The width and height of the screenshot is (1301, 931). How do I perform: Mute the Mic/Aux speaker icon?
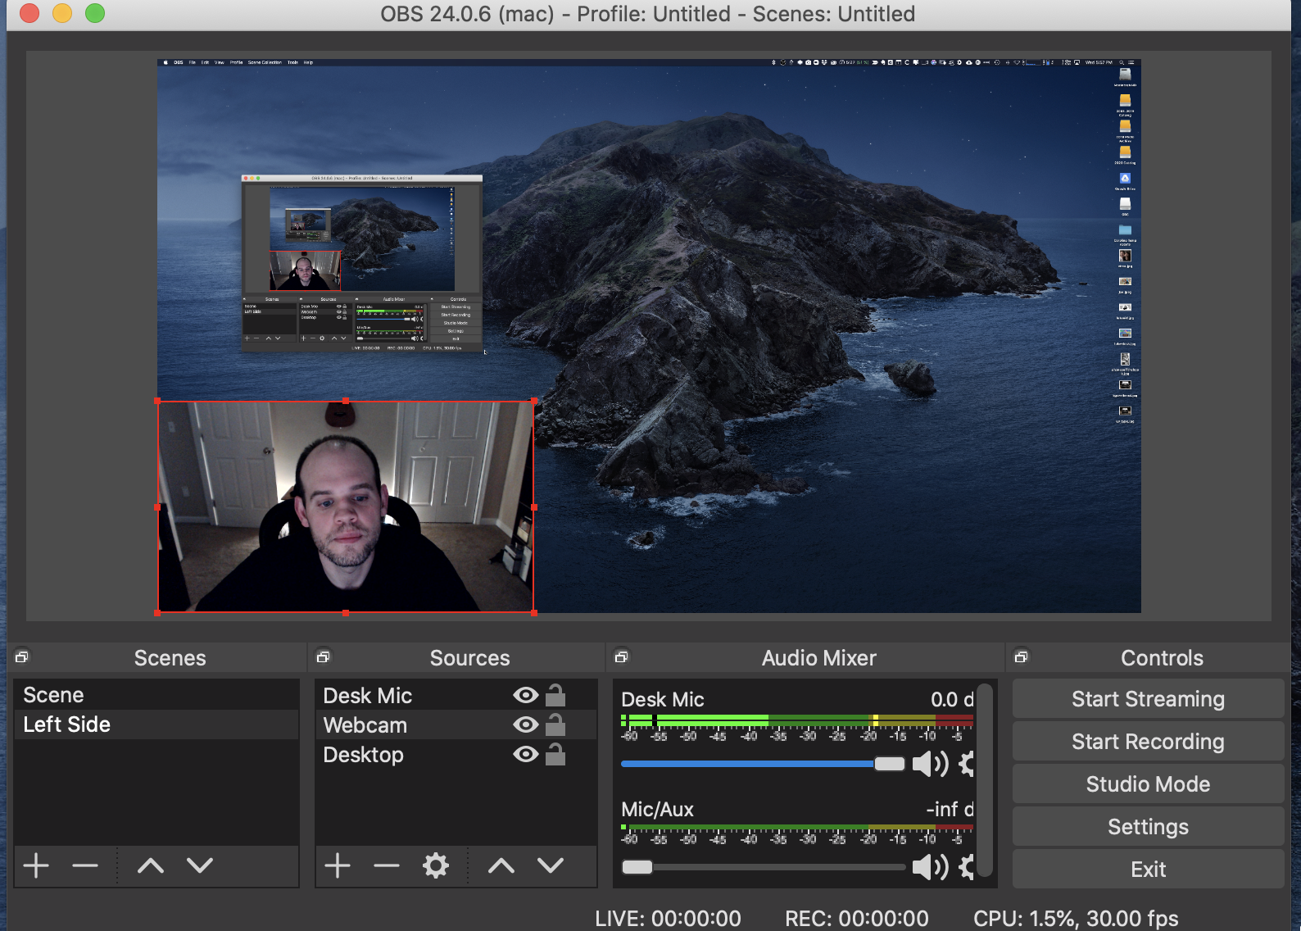928,866
